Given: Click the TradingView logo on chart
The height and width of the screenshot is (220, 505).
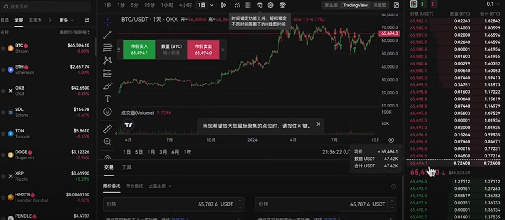Looking at the screenshot, I should point(128,125).
